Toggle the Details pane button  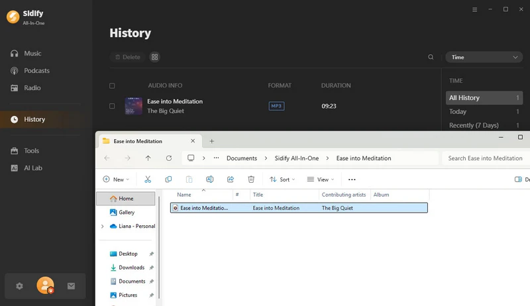[x=521, y=179]
